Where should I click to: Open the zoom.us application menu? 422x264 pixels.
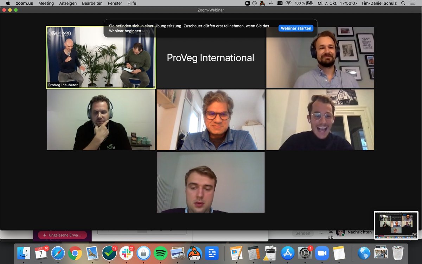pyautogui.click(x=24, y=3)
